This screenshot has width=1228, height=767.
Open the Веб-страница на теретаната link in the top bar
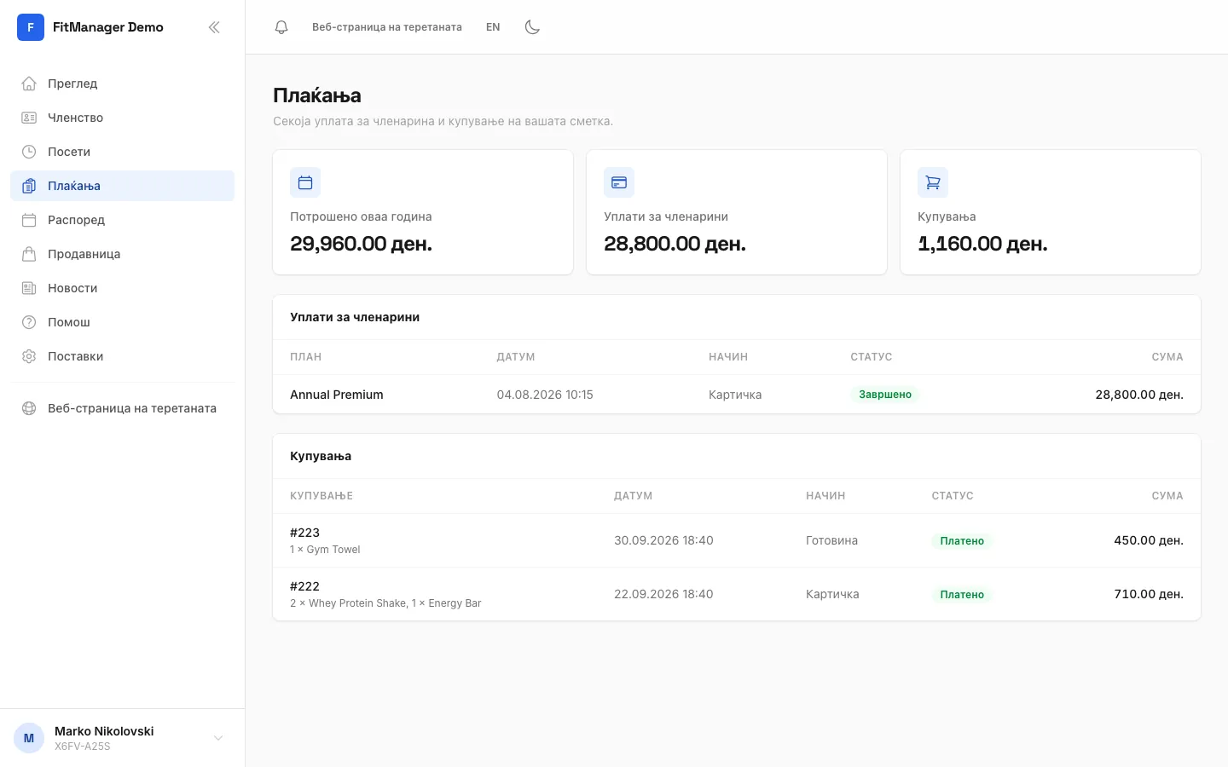point(387,27)
